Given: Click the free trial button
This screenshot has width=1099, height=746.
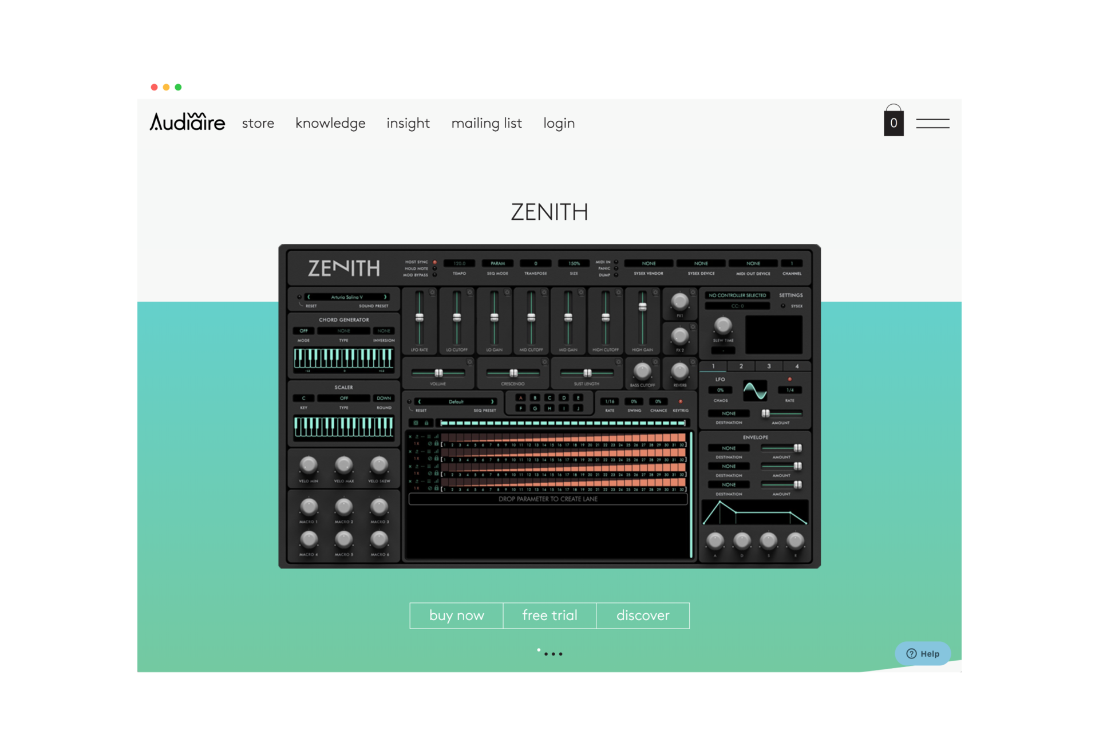Looking at the screenshot, I should [x=549, y=615].
